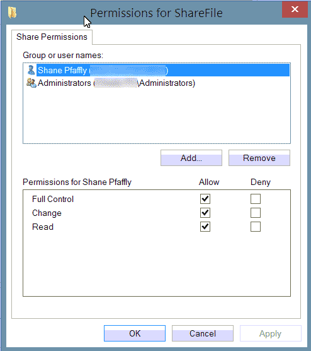Click the Administrators group icon
311x351 pixels.
pyautogui.click(x=31, y=83)
